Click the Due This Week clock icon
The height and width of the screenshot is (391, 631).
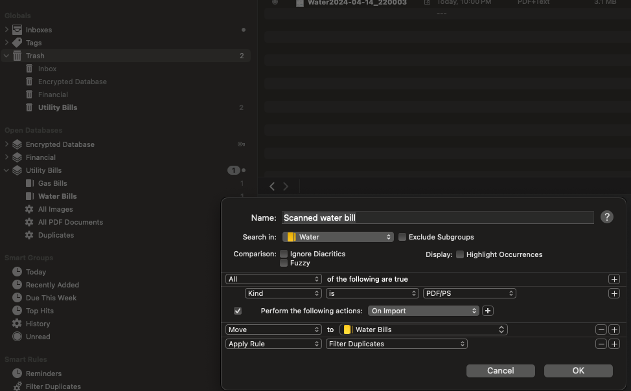[17, 297]
